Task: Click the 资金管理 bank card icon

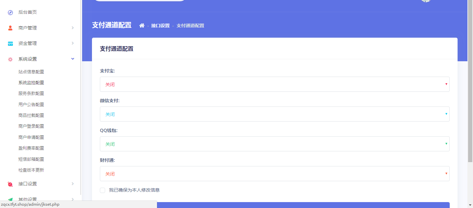Action: tap(10, 43)
